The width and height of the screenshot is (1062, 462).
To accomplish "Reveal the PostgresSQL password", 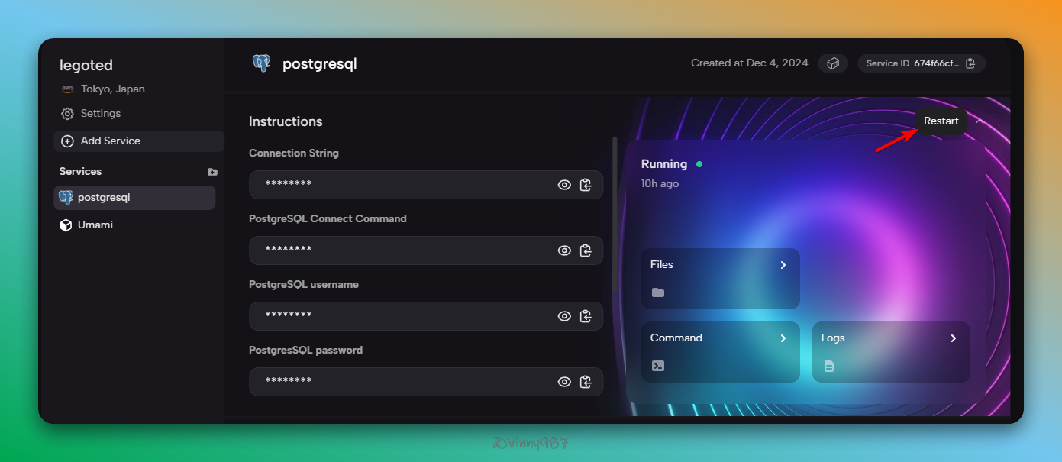I will coord(564,382).
